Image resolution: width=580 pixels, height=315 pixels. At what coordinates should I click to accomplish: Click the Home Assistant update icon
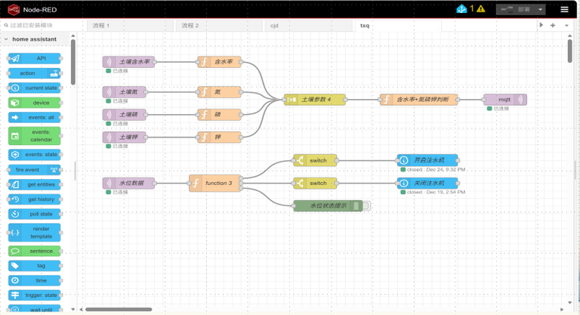461,9
